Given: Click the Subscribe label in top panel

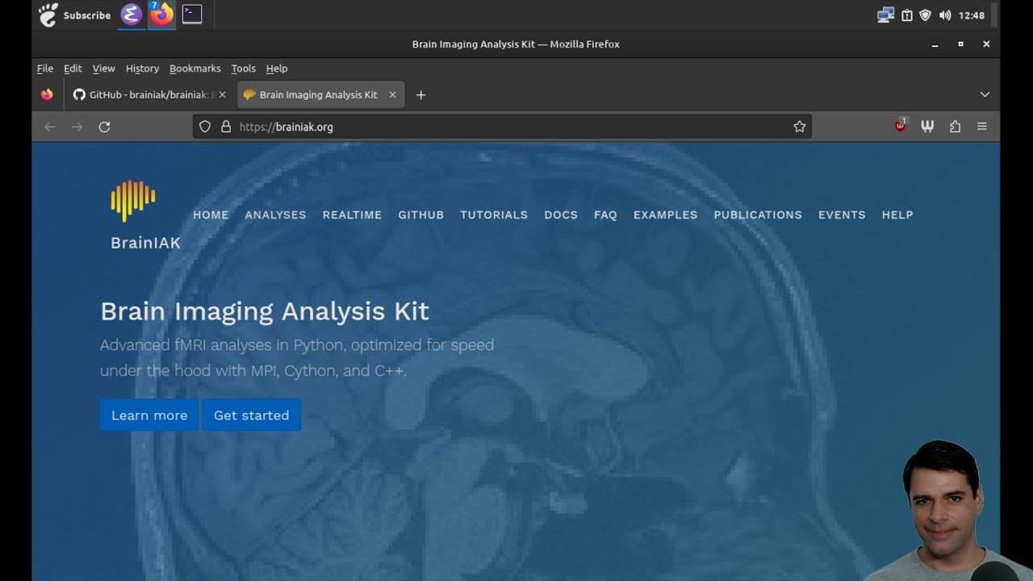Looking at the screenshot, I should point(87,15).
